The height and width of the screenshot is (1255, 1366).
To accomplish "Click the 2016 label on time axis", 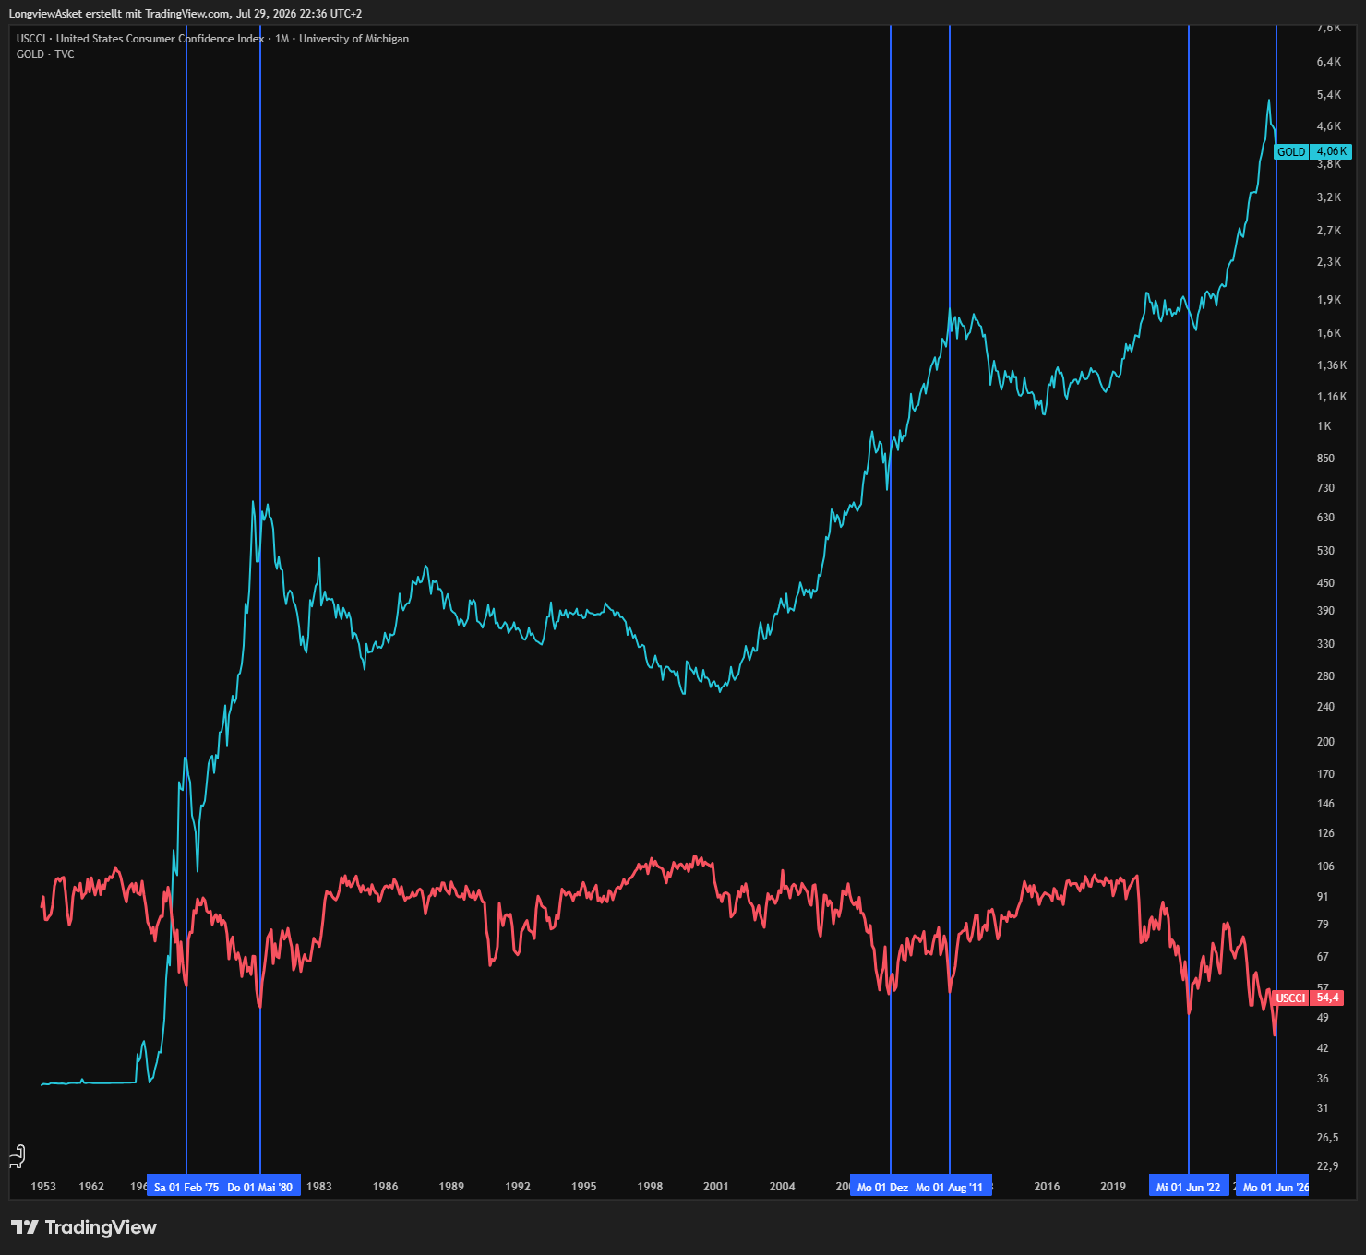I will click(1047, 1187).
